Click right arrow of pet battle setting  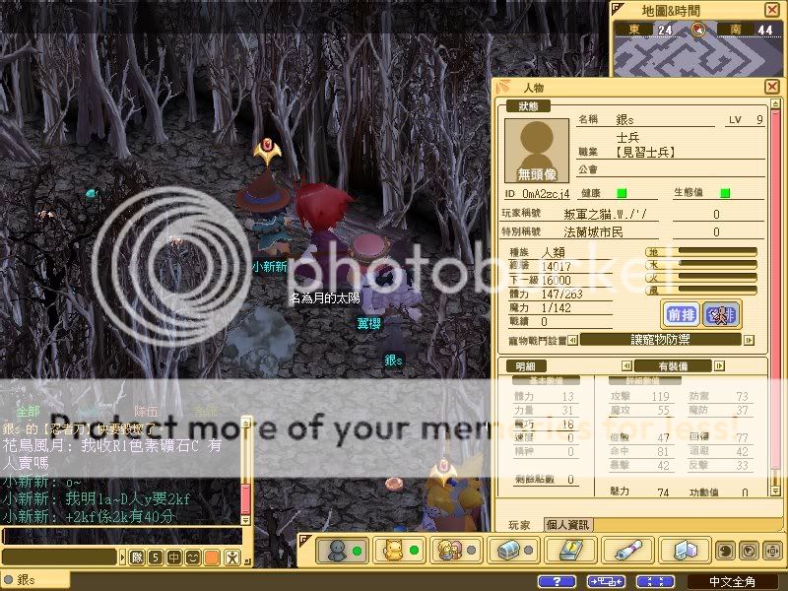(x=748, y=341)
